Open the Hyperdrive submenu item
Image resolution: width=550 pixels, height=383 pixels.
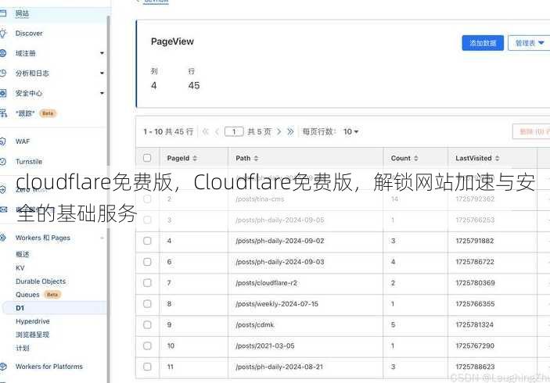tap(33, 321)
